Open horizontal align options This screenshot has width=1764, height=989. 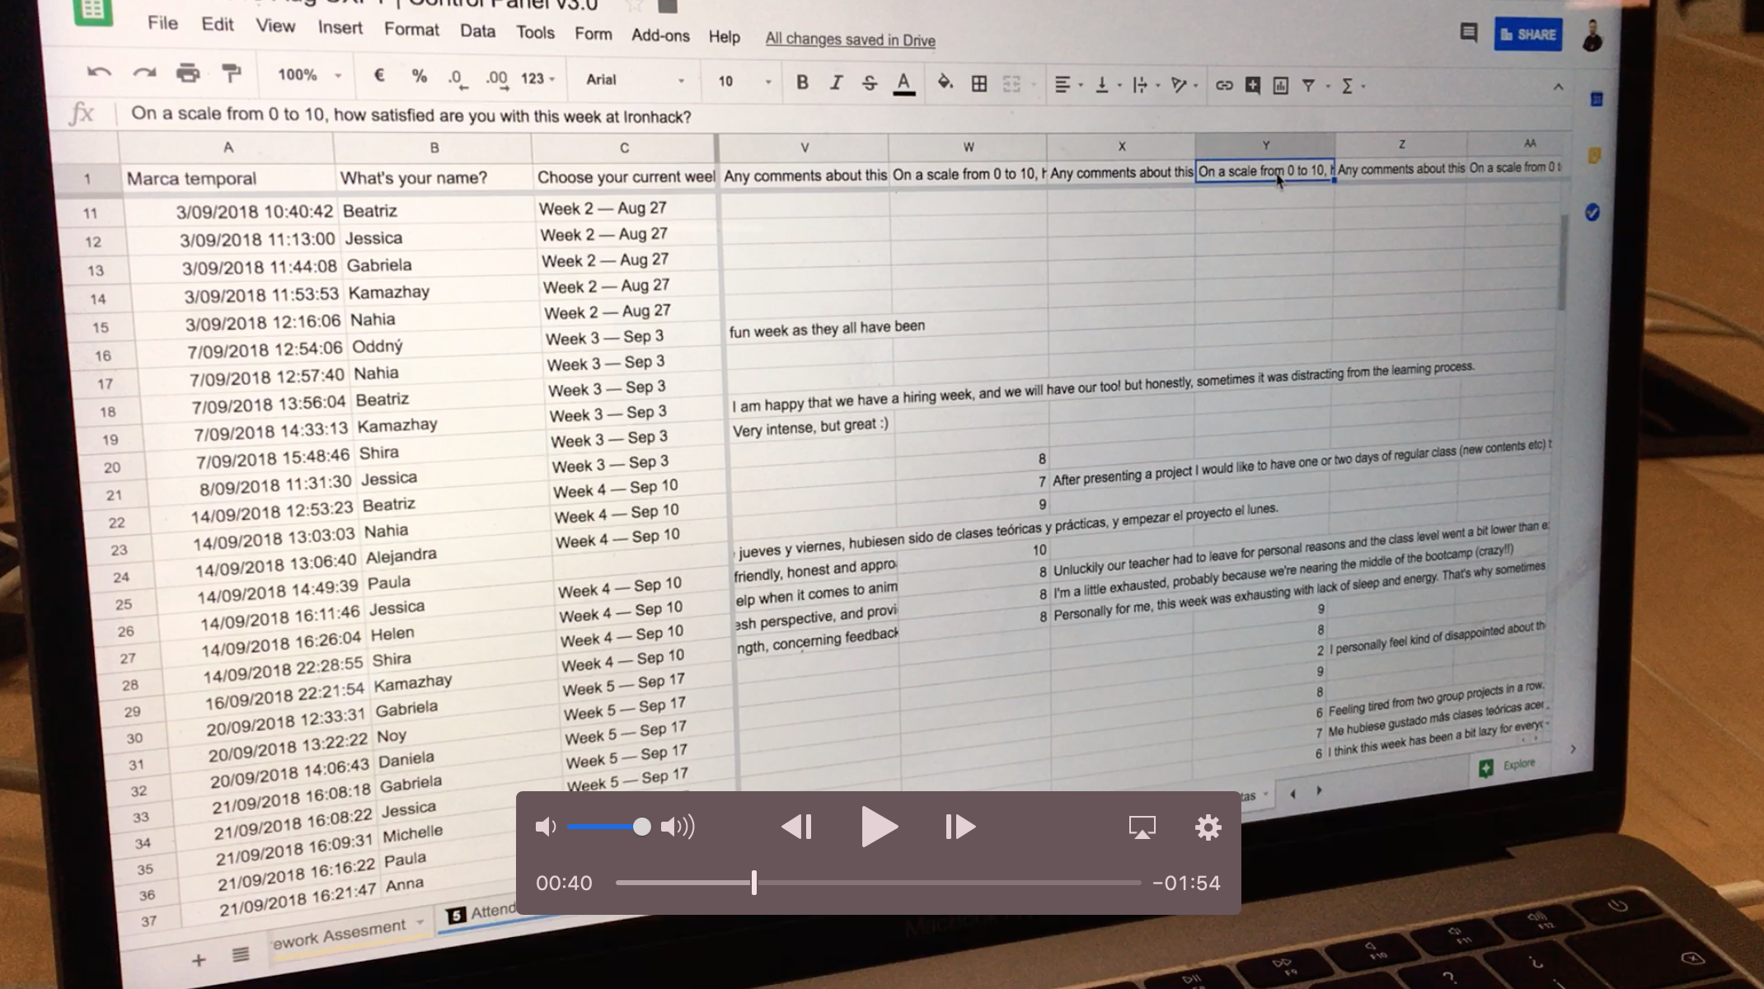tap(1067, 85)
